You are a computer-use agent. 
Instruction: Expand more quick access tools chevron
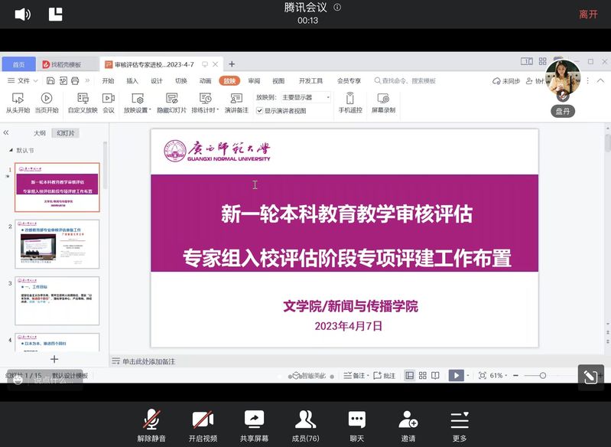87,80
